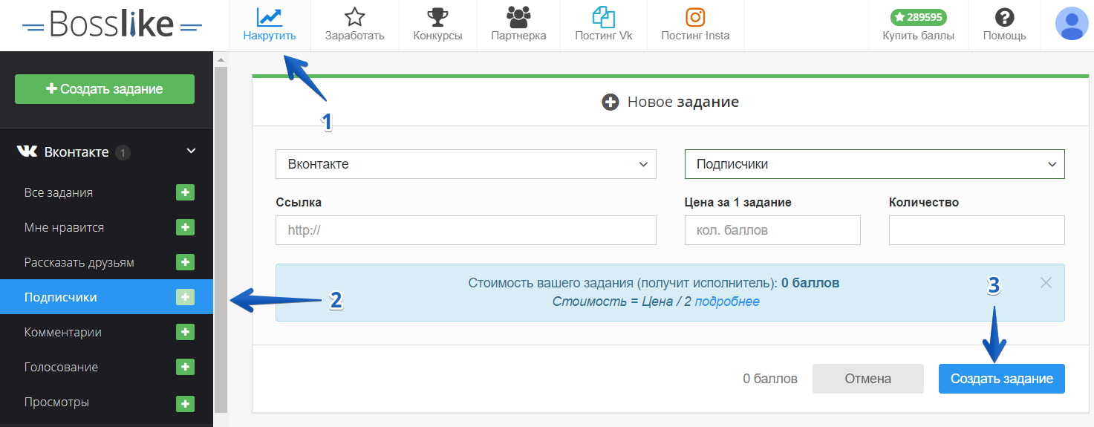
Task: Select Все задания in sidebar
Action: [59, 192]
